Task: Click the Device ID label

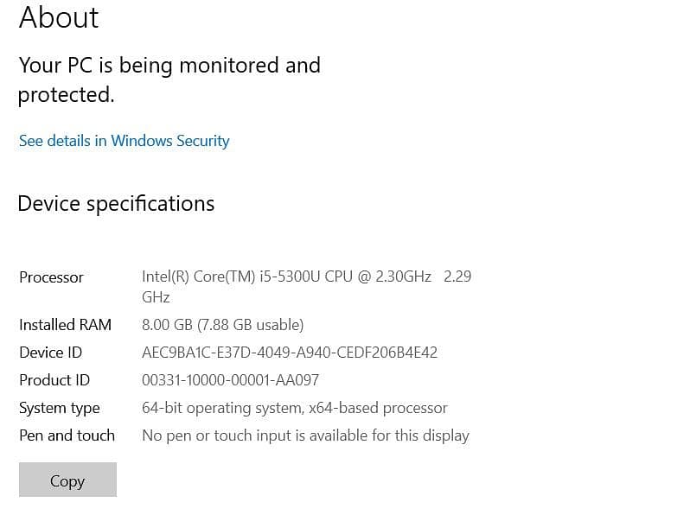Action: [50, 353]
